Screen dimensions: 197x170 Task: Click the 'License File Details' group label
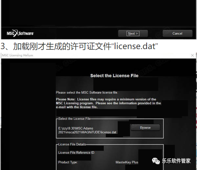pyautogui.click(x=72, y=144)
